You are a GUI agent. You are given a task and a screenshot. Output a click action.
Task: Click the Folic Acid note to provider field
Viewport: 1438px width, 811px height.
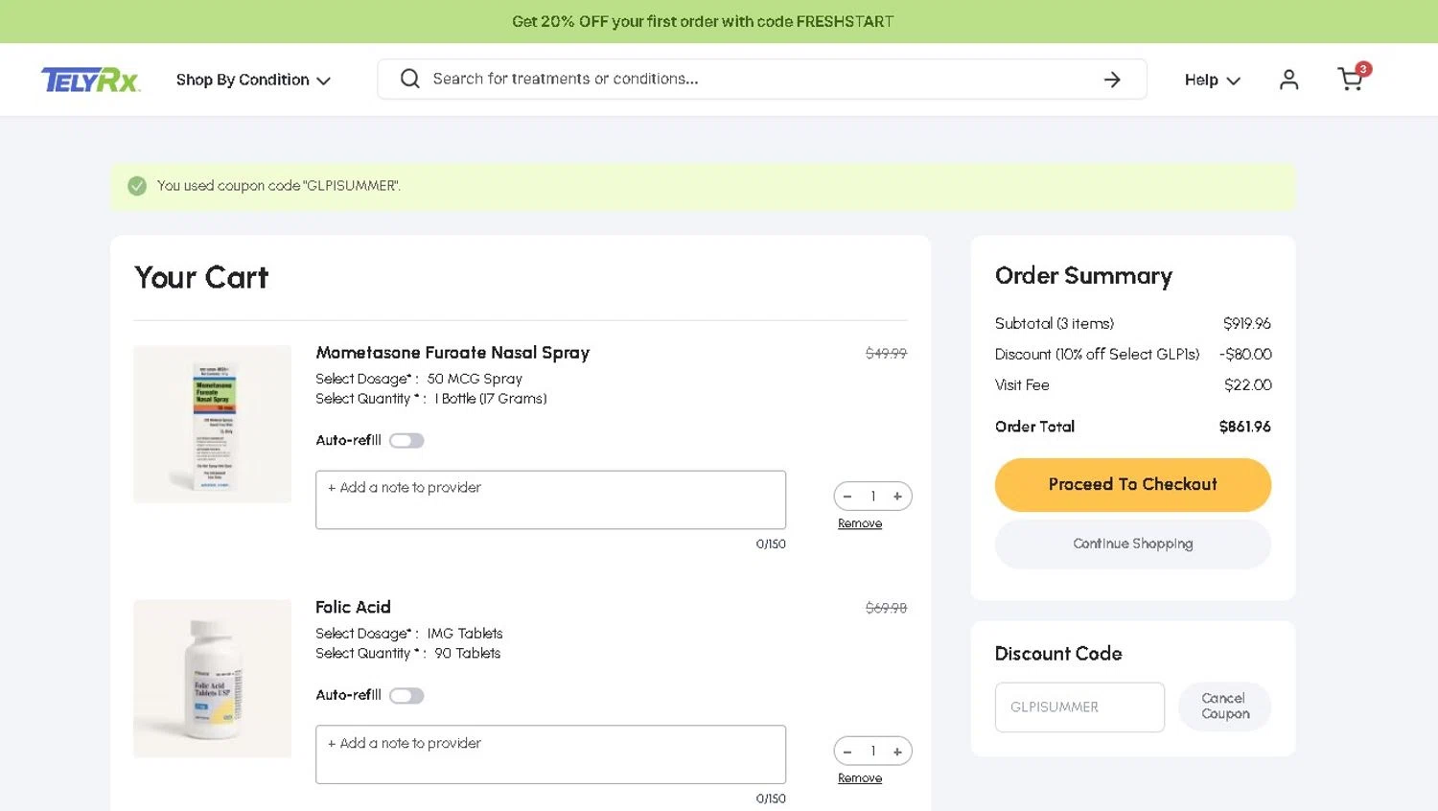point(550,754)
